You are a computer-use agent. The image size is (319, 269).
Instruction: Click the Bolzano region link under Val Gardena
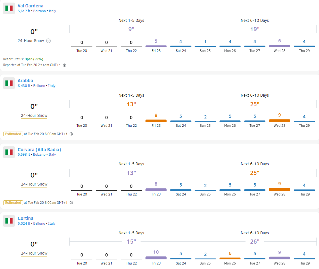point(39,11)
